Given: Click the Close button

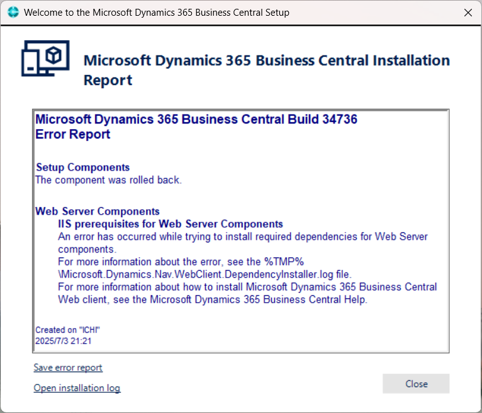Looking at the screenshot, I should point(416,383).
